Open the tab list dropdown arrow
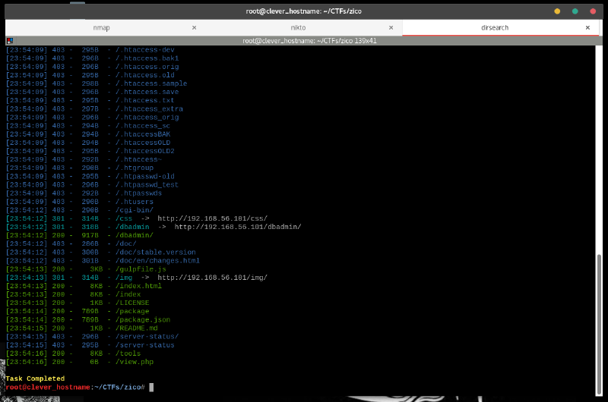The height and width of the screenshot is (402, 608). [x=601, y=27]
